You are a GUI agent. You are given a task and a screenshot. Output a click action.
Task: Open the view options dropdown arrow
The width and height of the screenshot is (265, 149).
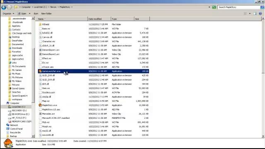pyautogui.click(x=250, y=14)
